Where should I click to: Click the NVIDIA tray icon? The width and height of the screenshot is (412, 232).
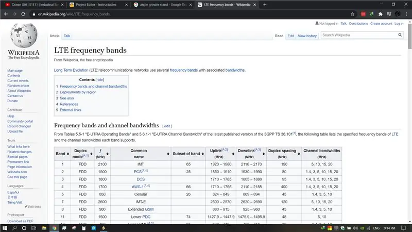362,228
